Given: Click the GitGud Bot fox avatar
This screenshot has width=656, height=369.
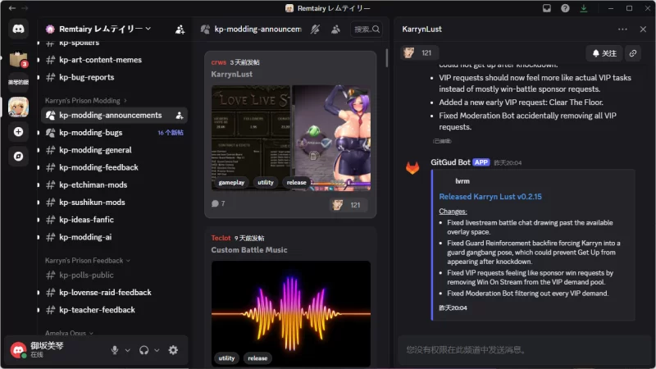Looking at the screenshot, I should coord(412,167).
